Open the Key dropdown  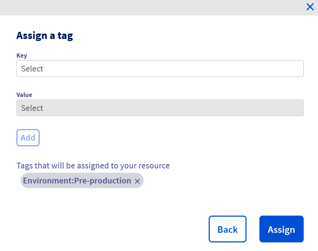[x=160, y=69]
